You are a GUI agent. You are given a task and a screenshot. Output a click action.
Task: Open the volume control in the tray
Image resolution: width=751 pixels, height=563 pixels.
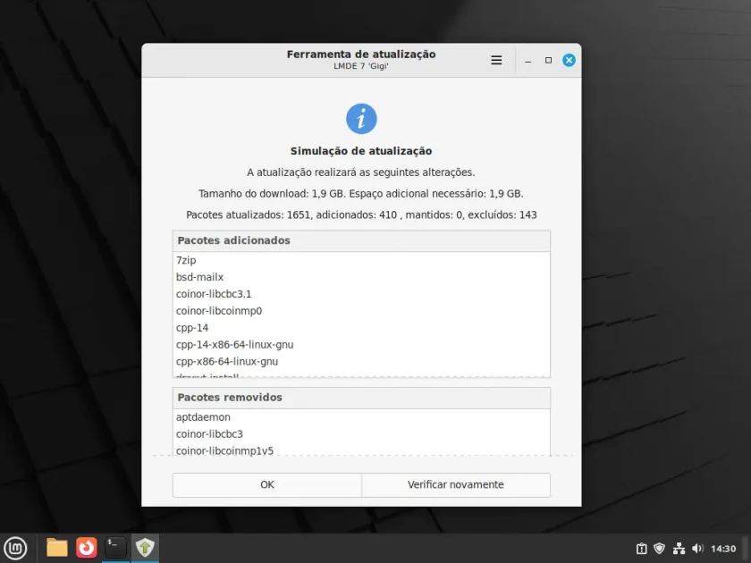(x=698, y=549)
